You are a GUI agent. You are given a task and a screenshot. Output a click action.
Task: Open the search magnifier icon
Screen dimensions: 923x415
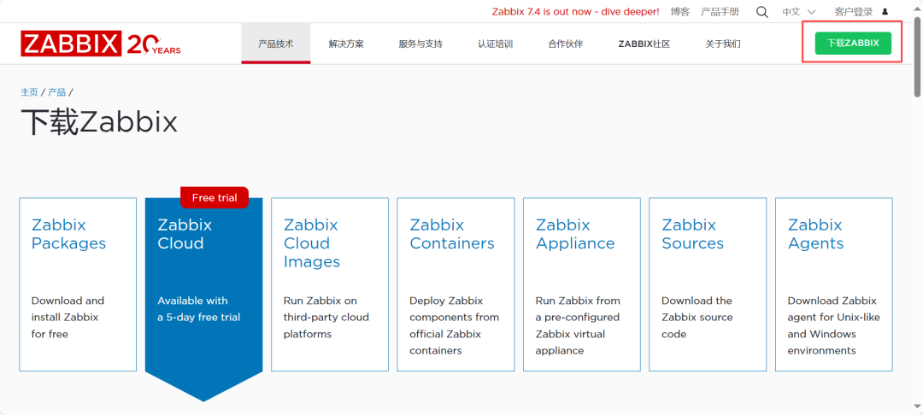pyautogui.click(x=762, y=12)
